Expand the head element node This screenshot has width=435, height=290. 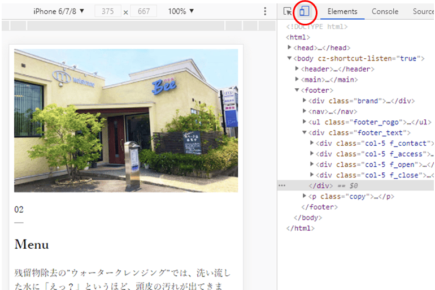pyautogui.click(x=289, y=47)
